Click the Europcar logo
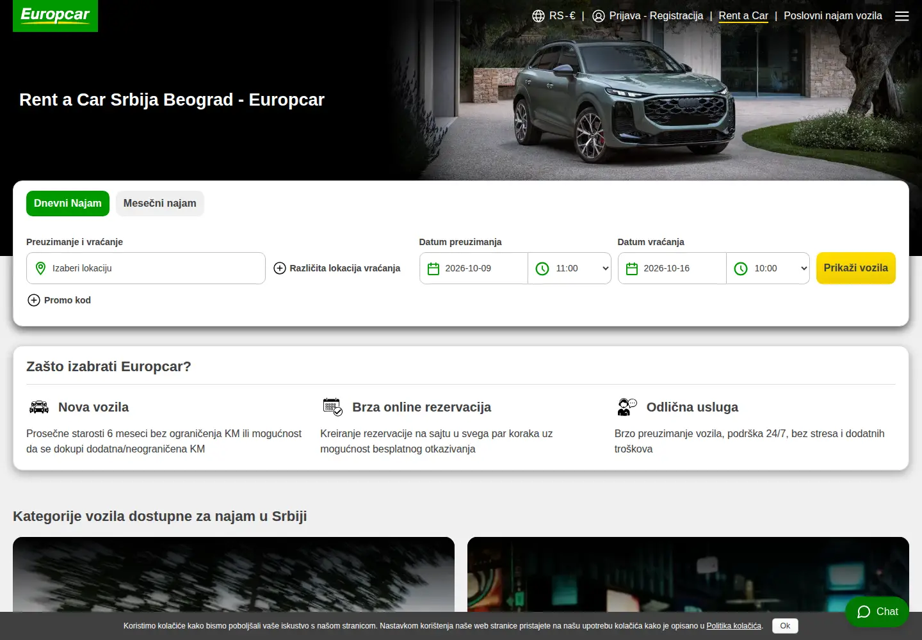922x640 pixels. coord(55,15)
